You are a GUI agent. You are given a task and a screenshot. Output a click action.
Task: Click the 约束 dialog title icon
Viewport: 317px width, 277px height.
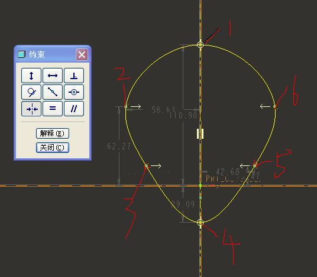[21, 54]
